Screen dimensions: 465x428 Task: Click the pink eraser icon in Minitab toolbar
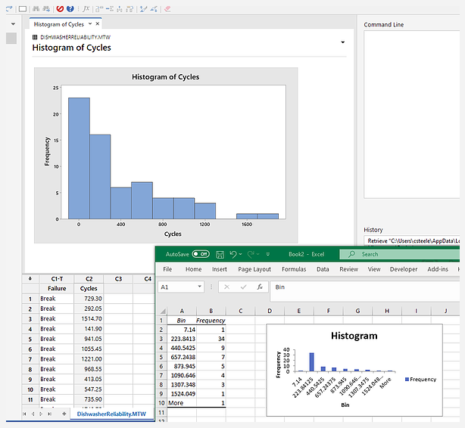[167, 9]
